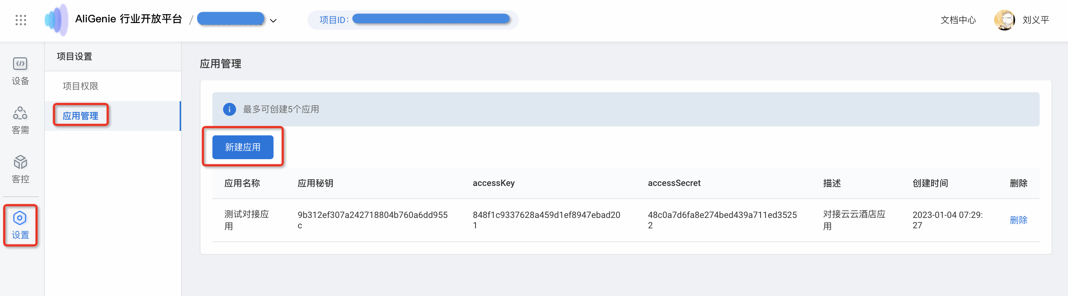Click the AliGenie logo icon
The height and width of the screenshot is (296, 1068).
[x=57, y=20]
